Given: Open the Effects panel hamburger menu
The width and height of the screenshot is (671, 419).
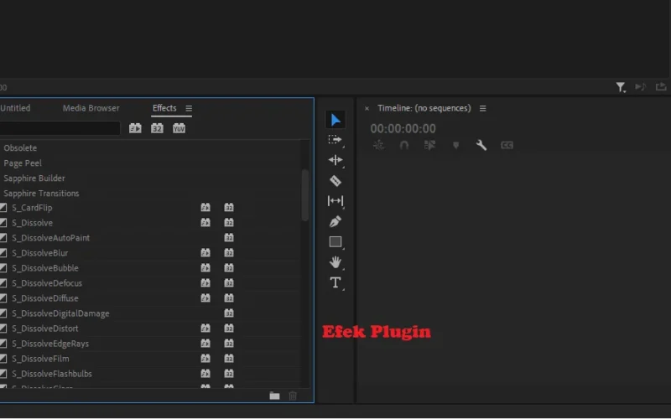Looking at the screenshot, I should pyautogui.click(x=189, y=109).
